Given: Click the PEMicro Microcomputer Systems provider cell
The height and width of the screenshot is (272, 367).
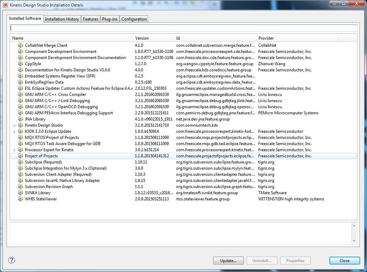Looking at the screenshot, I should [x=288, y=113].
